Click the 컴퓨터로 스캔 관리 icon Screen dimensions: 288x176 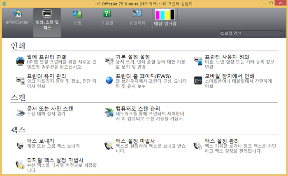click(109, 113)
